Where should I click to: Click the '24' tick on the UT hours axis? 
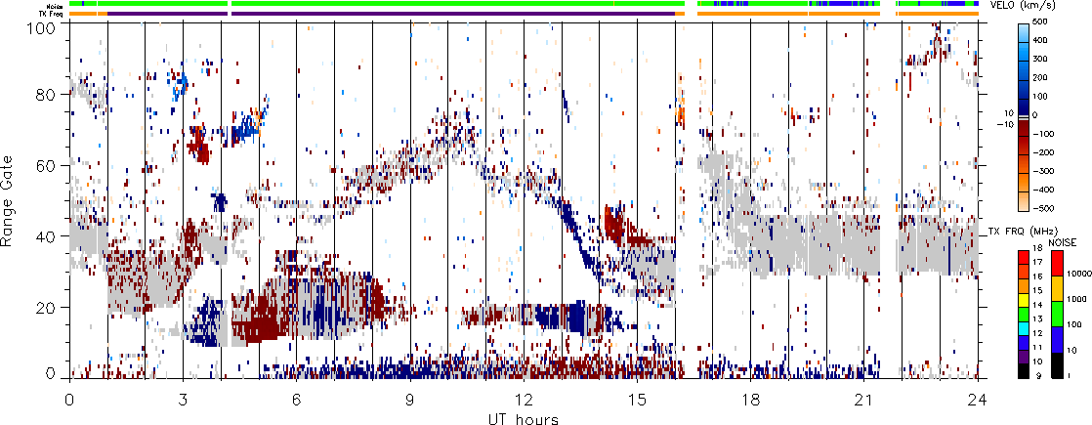click(x=978, y=399)
